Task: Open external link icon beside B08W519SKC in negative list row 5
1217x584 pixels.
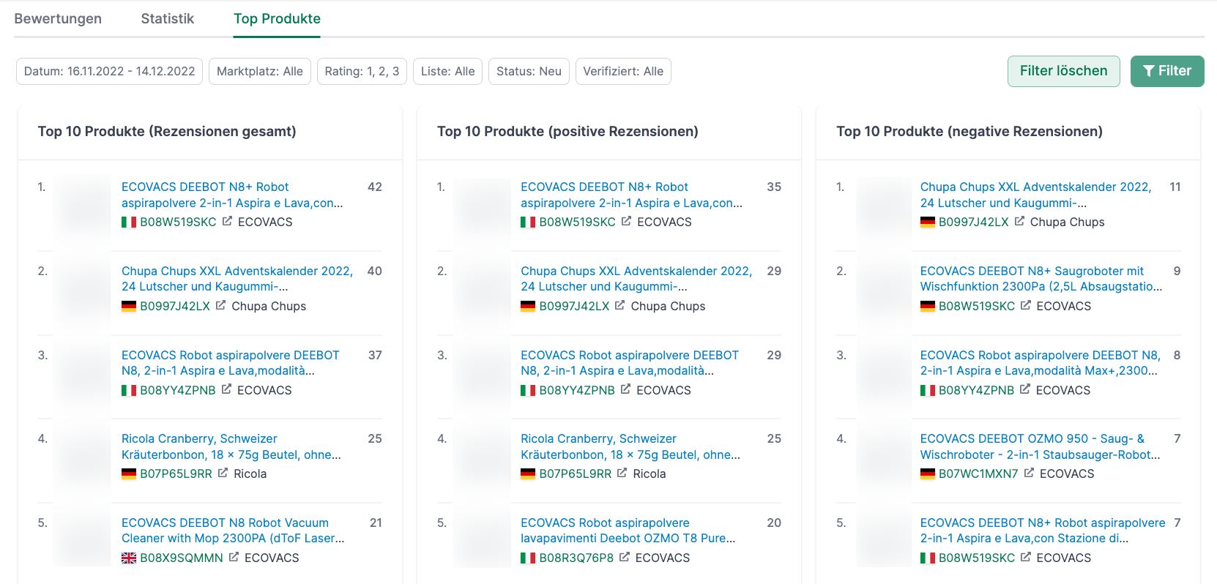Action: pos(1026,557)
